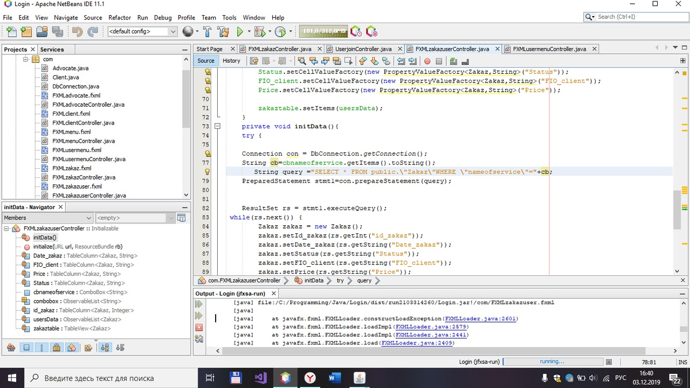The width and height of the screenshot is (690, 388).
Task: Click Next Bookmark down-arrow editor icon
Action: point(374,61)
